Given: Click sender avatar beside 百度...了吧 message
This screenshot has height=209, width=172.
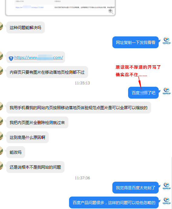Looking at the screenshot, I should [x=167, y=91].
